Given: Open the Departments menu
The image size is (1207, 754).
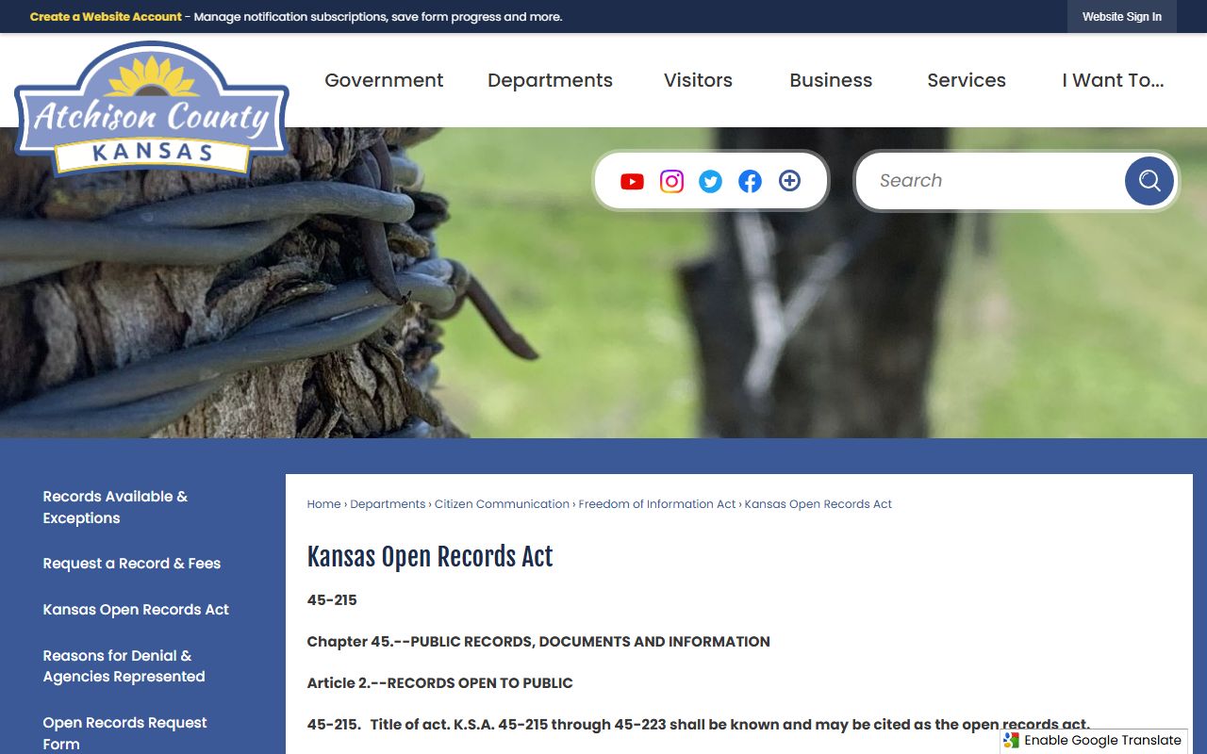Looking at the screenshot, I should tap(550, 80).
